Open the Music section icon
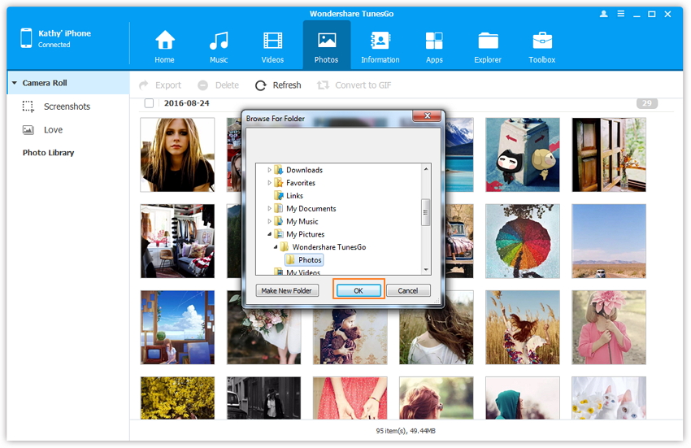Viewport: 691px width, 448px height. tap(219, 41)
